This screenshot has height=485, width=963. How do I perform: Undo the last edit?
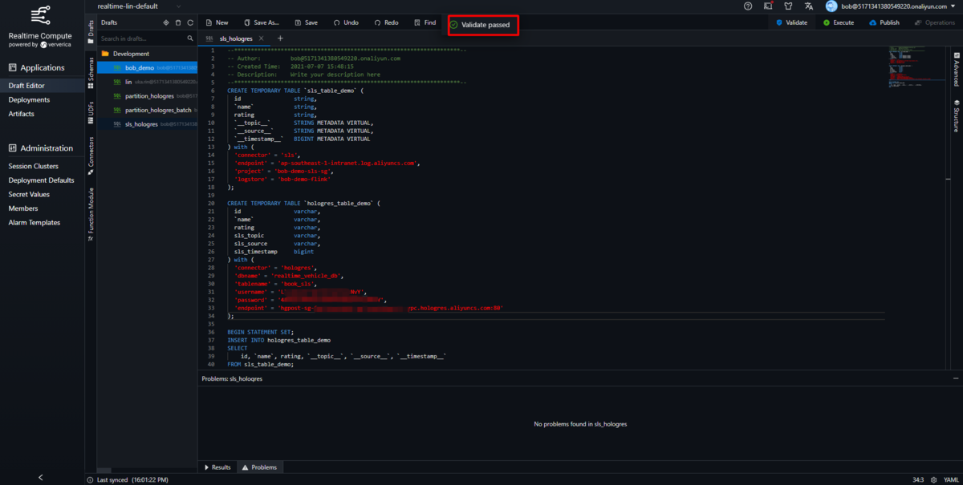[x=346, y=22]
